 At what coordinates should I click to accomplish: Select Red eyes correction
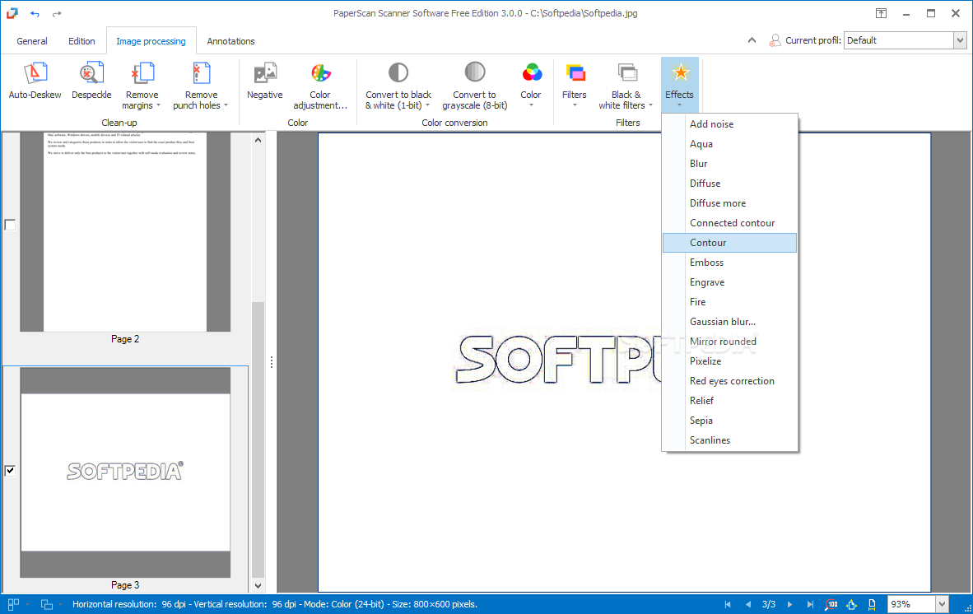click(729, 381)
